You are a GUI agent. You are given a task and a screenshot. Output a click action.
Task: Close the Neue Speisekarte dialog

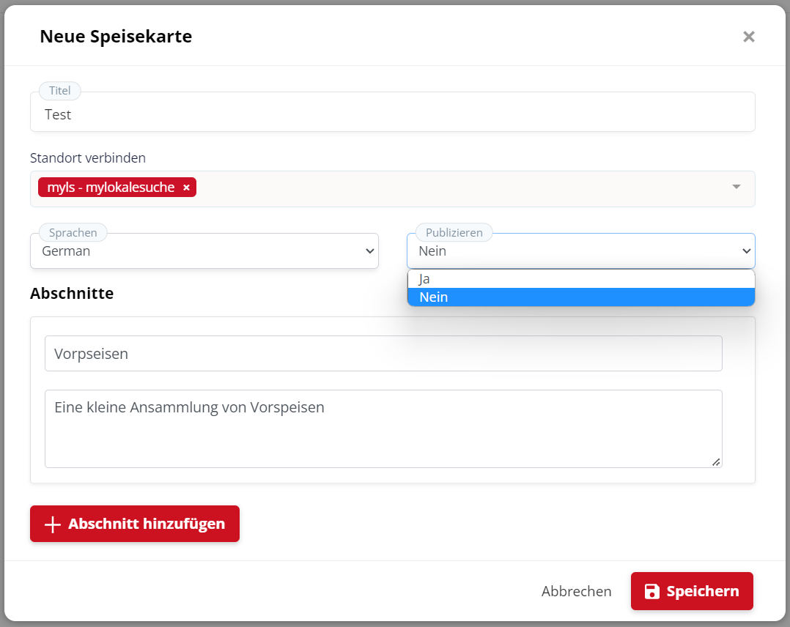(x=748, y=37)
